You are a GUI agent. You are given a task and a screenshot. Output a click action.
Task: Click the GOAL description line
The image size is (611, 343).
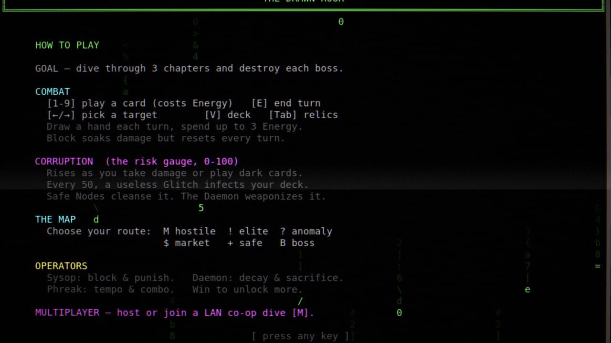pos(190,68)
